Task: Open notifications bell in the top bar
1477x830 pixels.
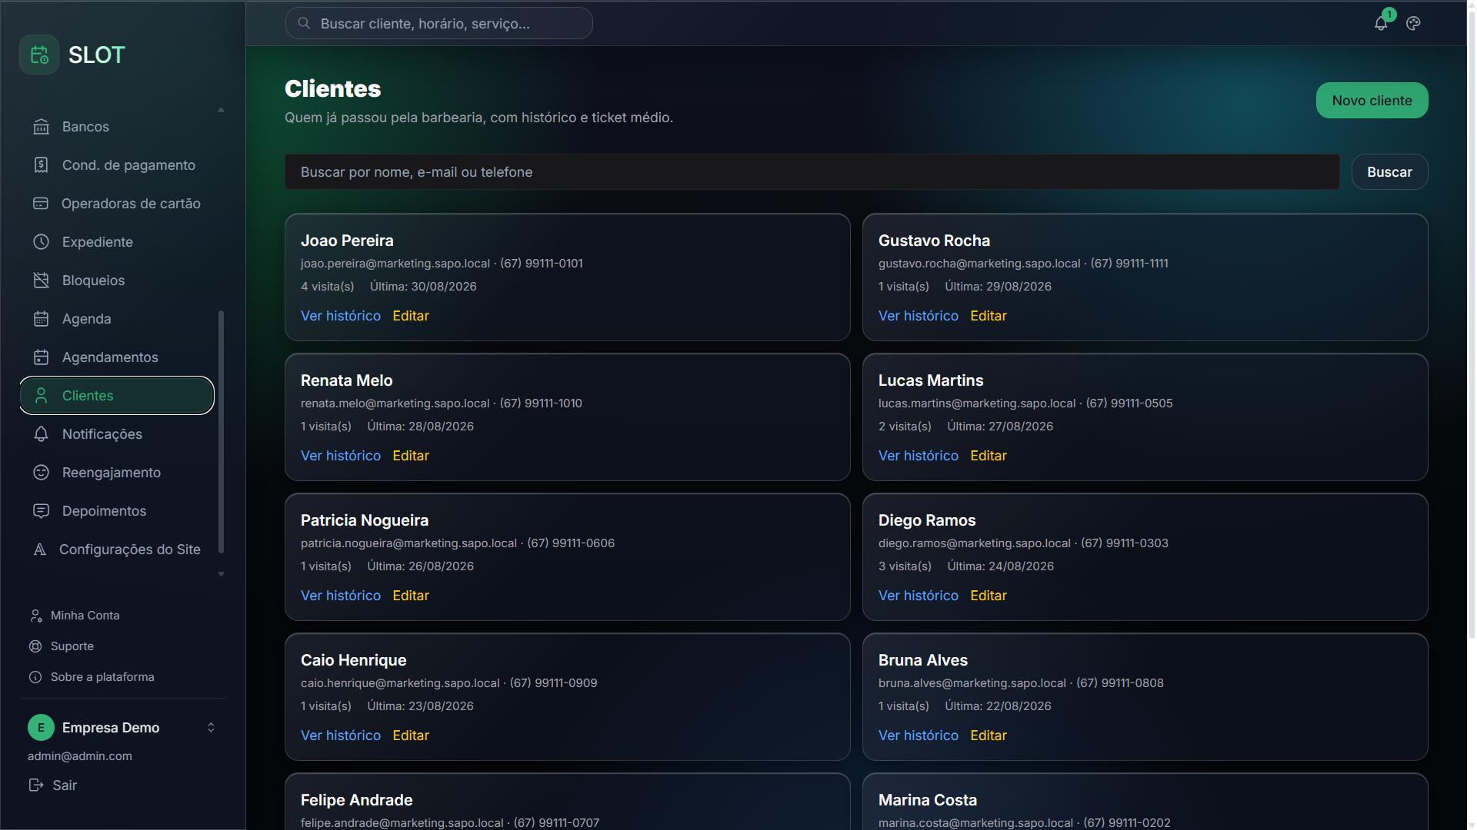Action: click(1381, 24)
